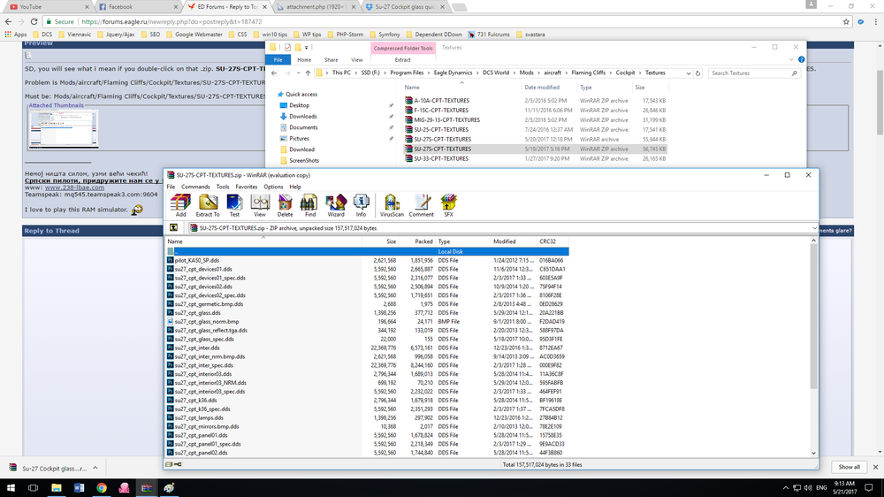Switch to Explorer Share ribbon tab
Viewport: 884px width, 497px height.
coord(331,60)
